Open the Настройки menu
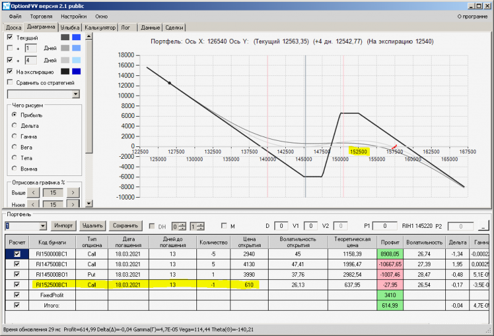 [x=73, y=17]
